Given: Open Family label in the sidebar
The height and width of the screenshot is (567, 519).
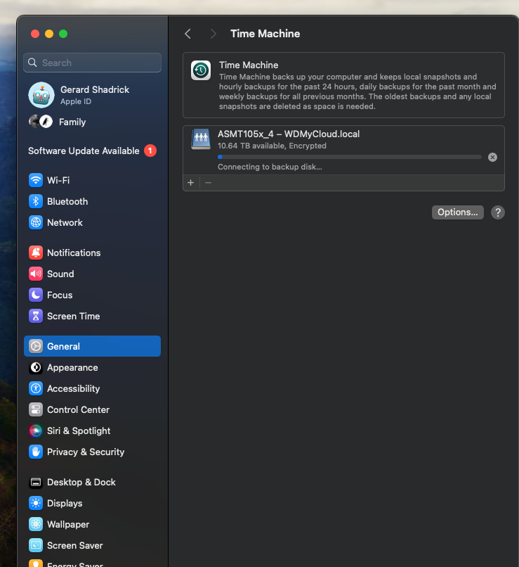Looking at the screenshot, I should coord(72,122).
